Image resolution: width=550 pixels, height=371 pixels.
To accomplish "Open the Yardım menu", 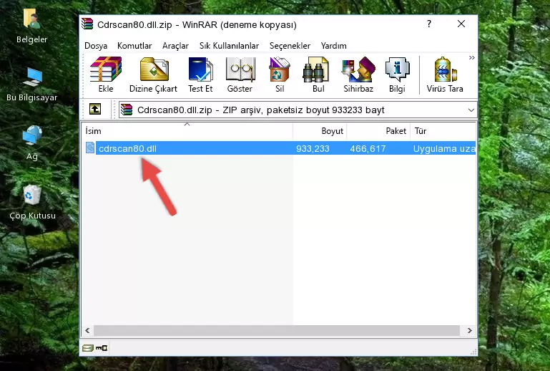I will pyautogui.click(x=333, y=46).
